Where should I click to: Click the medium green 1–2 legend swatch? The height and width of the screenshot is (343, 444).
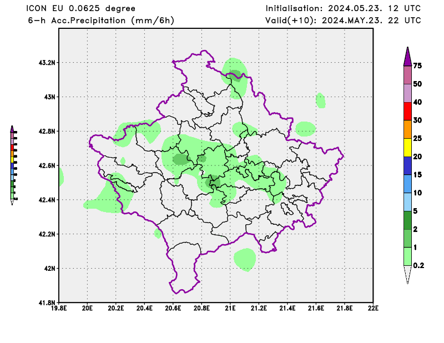coord(407,238)
